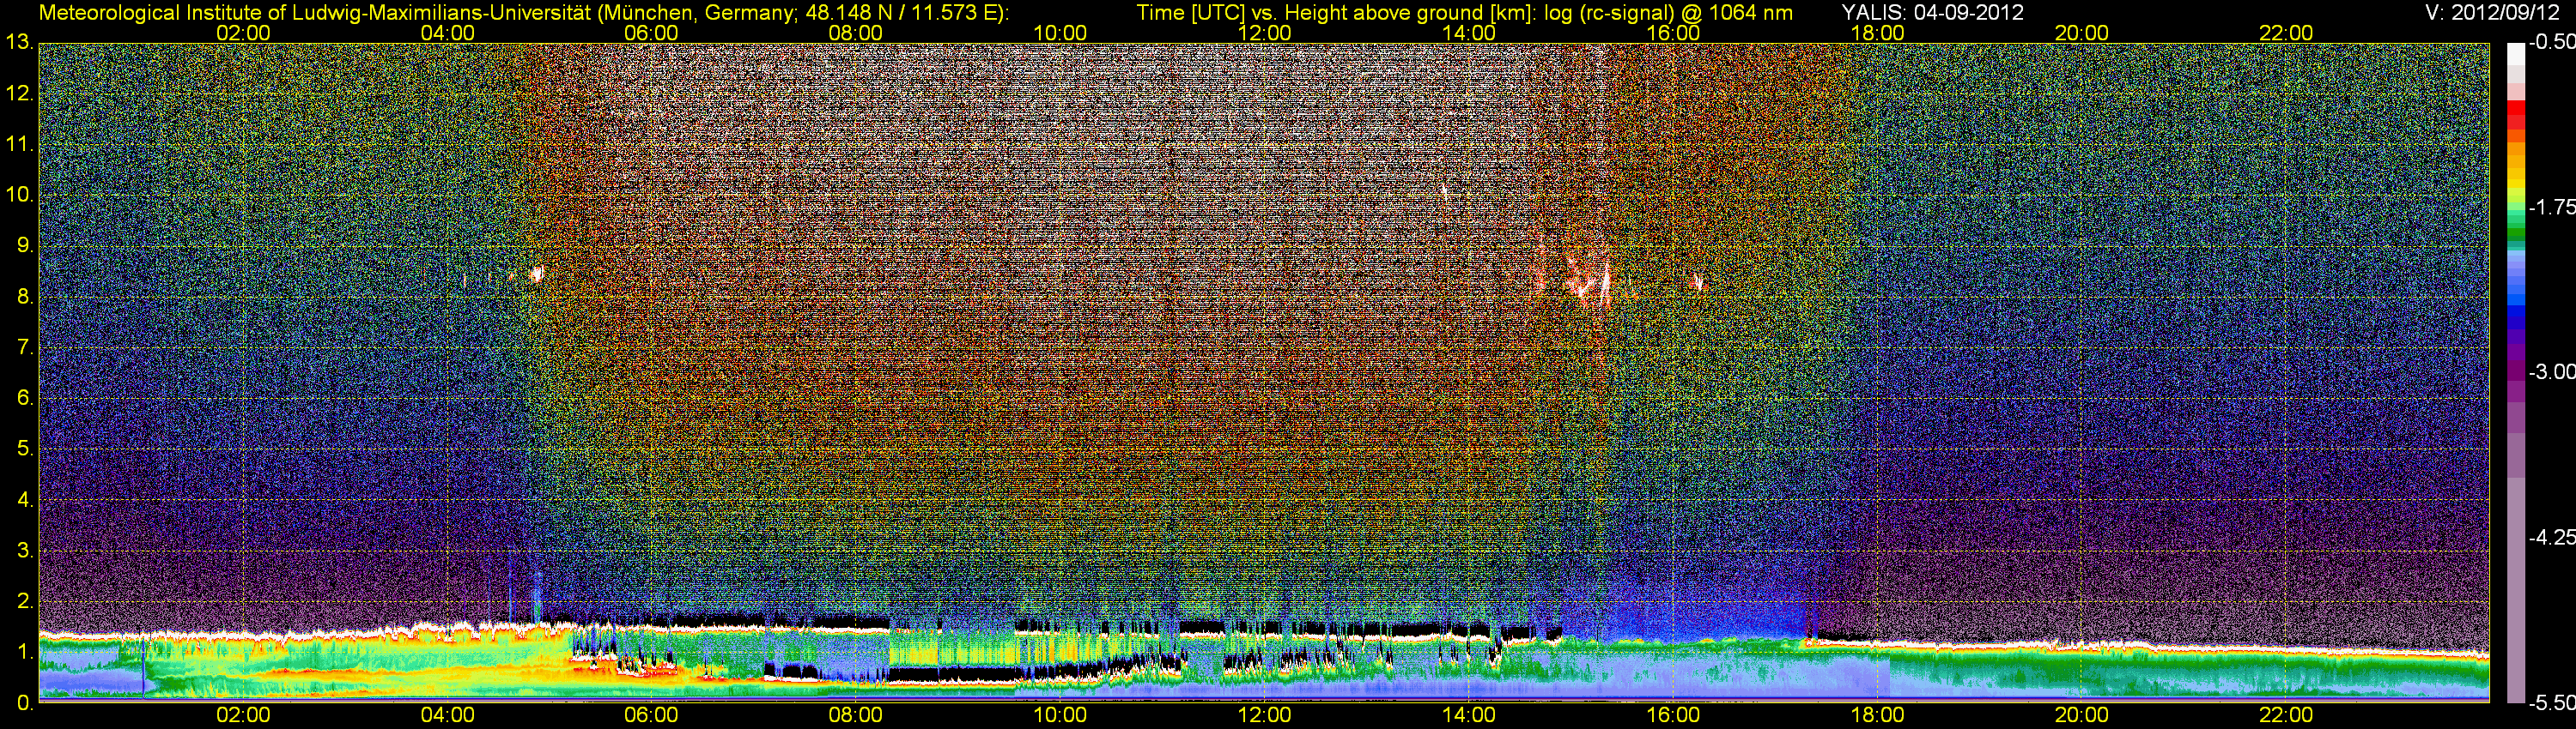2576x729 pixels.
Task: Click the '04:00' label on the top time axis
Action: tap(447, 33)
